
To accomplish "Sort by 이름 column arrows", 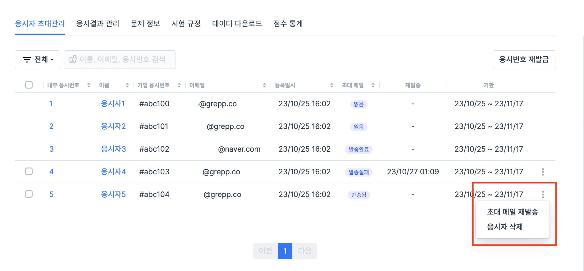I will (x=127, y=85).
